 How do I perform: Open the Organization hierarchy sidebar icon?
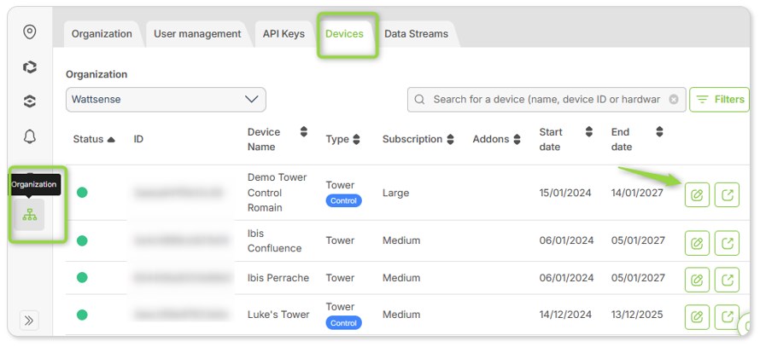[x=30, y=215]
